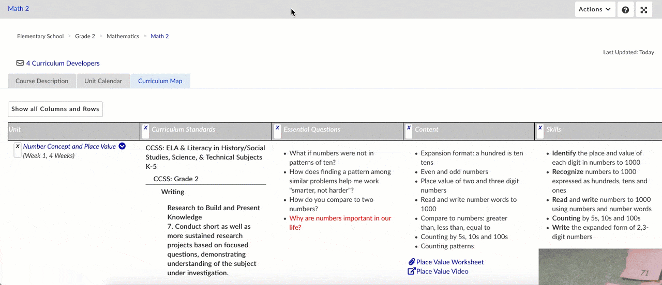Click the help question mark icon

[x=625, y=10]
